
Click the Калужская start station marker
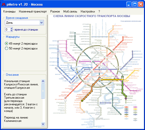(82, 101)
